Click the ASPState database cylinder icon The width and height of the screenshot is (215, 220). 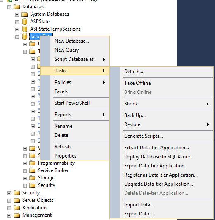25,22
